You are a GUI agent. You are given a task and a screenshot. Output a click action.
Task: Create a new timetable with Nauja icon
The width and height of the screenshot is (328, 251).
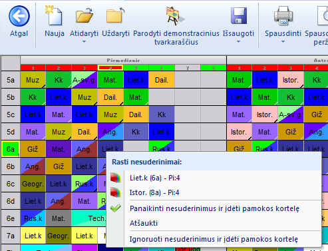(x=54, y=15)
